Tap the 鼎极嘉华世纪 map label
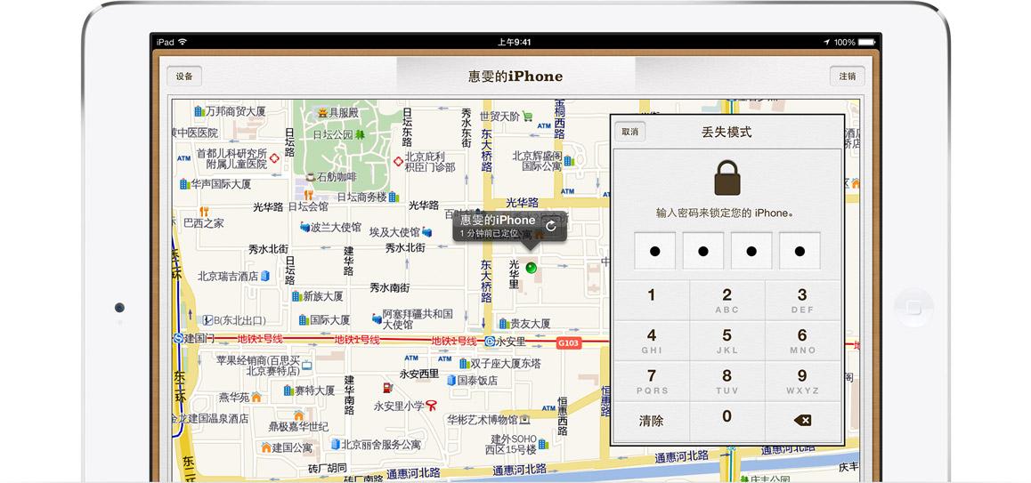This screenshot has width=1031, height=483. 298,426
